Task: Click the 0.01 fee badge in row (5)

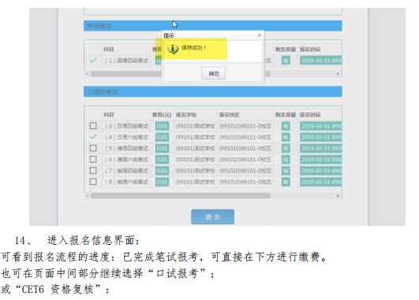Action: (162, 148)
